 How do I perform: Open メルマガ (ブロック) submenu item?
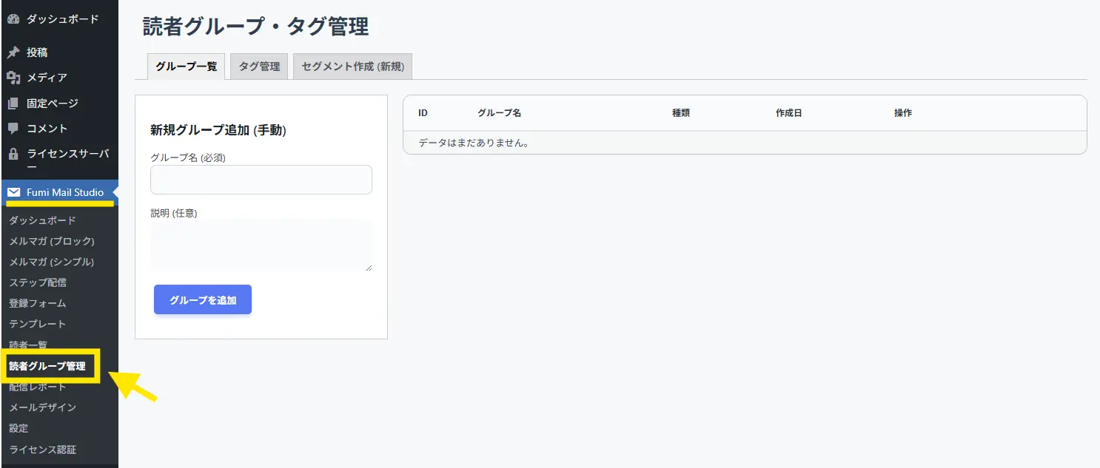52,241
